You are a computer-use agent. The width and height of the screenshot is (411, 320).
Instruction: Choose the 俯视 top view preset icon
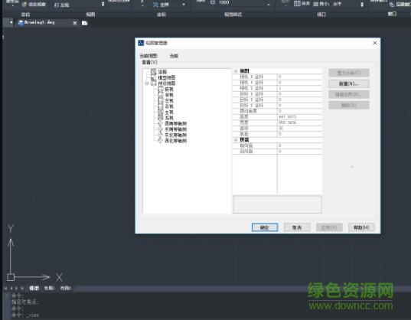pos(161,89)
